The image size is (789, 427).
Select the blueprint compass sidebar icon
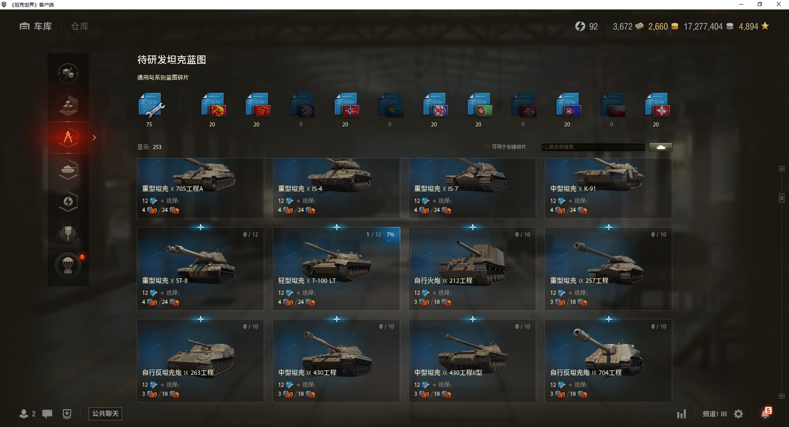coord(68,138)
